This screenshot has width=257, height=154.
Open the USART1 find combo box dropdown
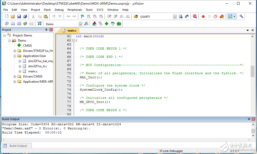click(x=175, y=17)
